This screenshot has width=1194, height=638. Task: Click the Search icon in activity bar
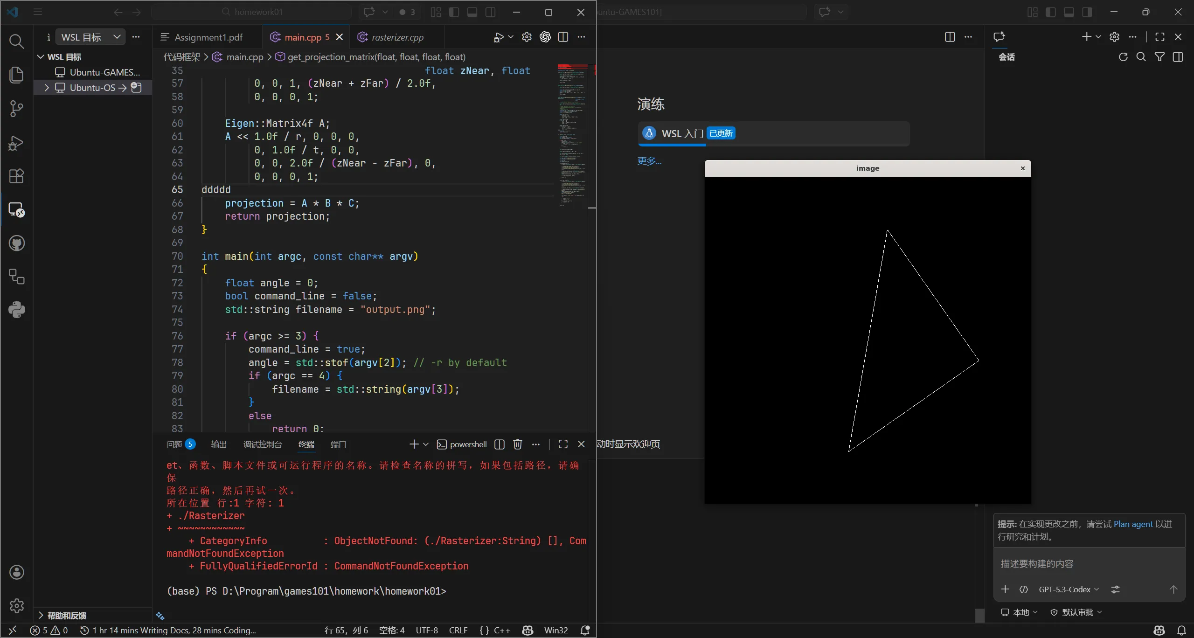[x=16, y=42]
